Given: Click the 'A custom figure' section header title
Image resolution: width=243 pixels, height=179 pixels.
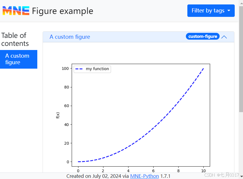Looking at the screenshot, I should [70, 37].
